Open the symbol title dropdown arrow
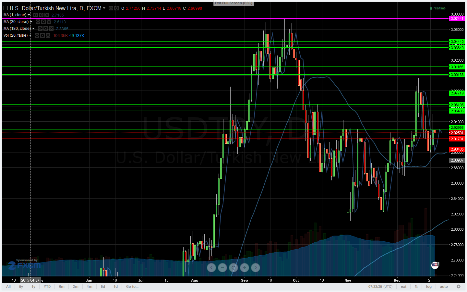The height and width of the screenshot is (292, 467). coord(104,8)
